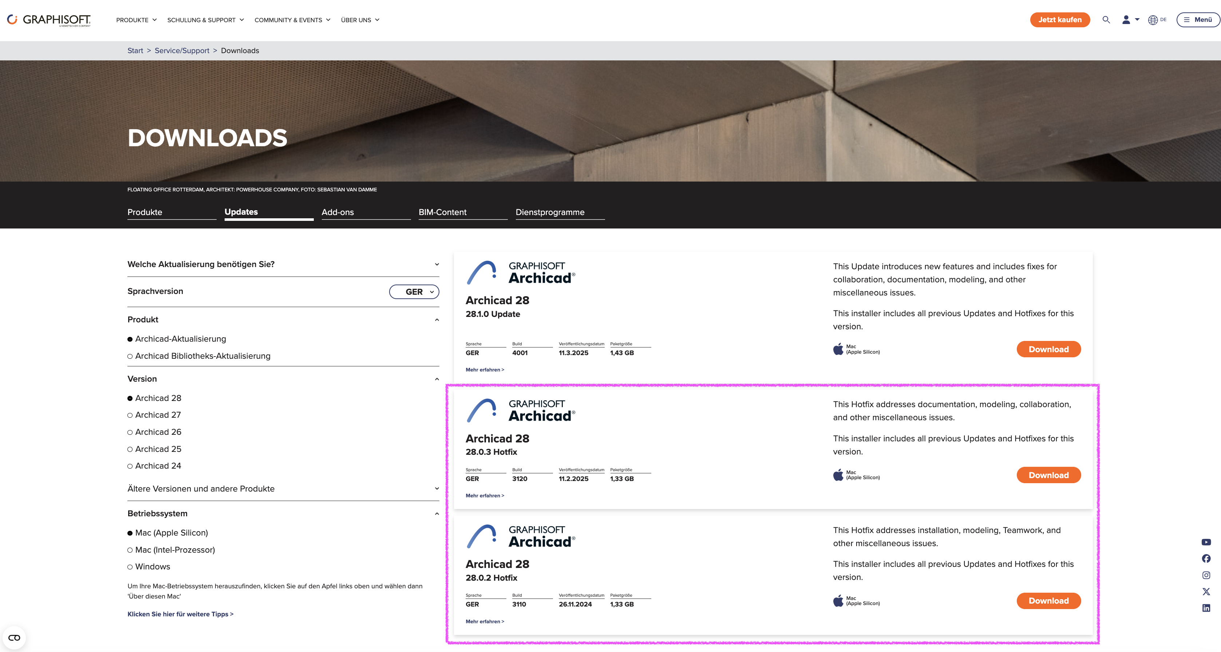1221x652 pixels.
Task: Collapse the Version filter section
Action: click(x=284, y=379)
